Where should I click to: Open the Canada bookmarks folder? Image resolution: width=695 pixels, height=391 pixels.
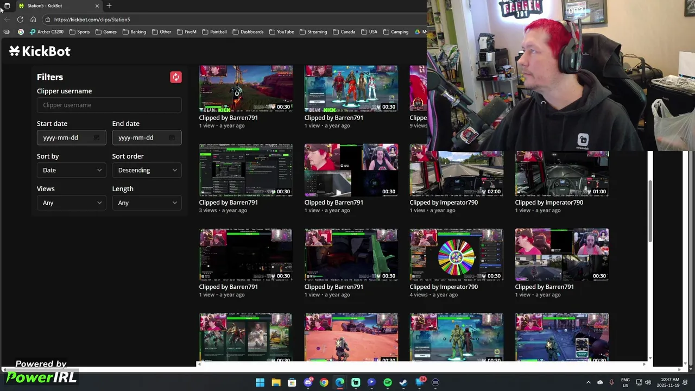pos(344,32)
